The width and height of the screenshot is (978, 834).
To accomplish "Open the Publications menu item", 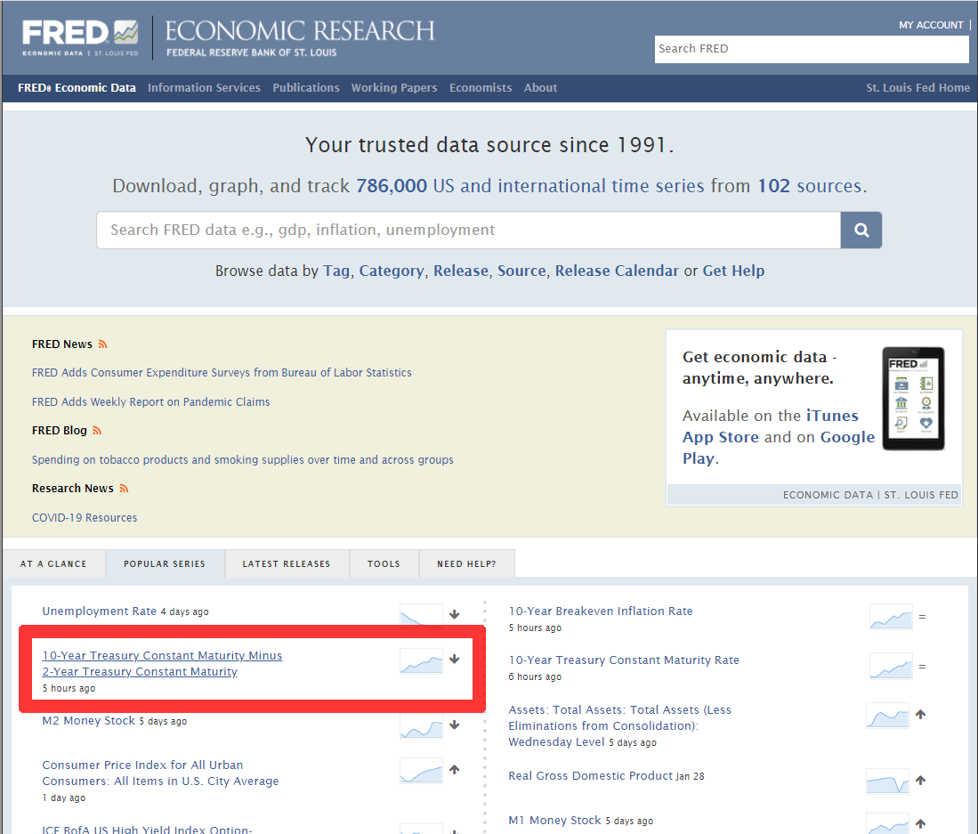I will [x=306, y=88].
